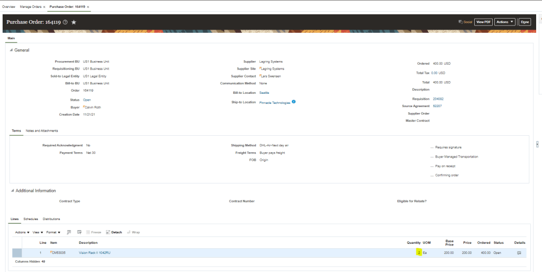Open the lines table Format menu

click(x=53, y=232)
